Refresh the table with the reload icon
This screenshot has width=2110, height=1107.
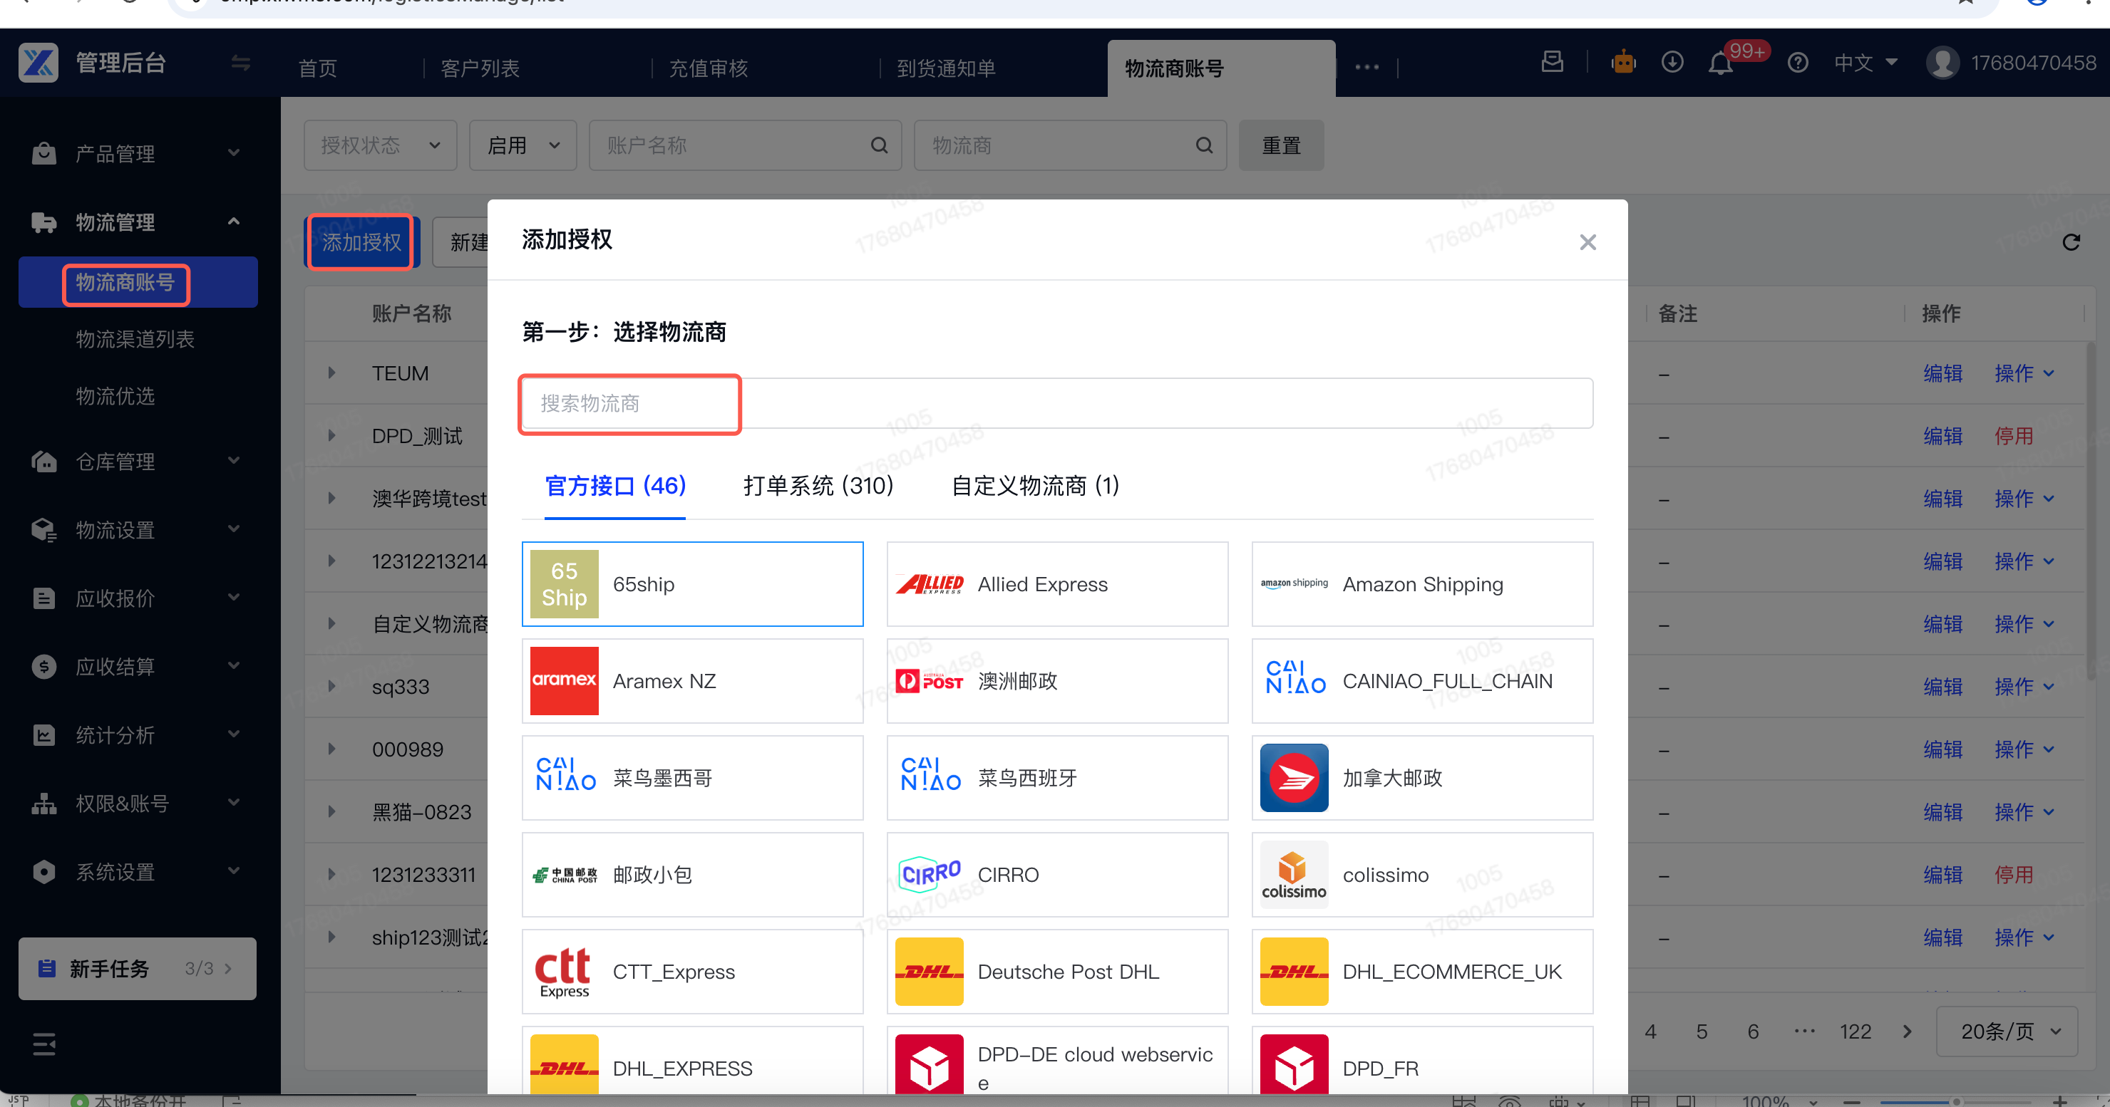[2071, 242]
